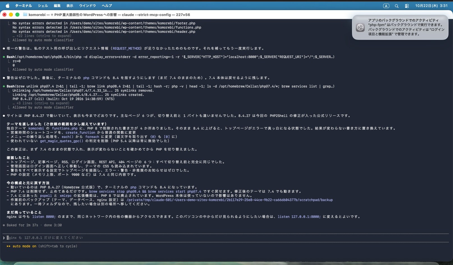Open the scratchpad/backup path link
This screenshot has height=265, width=453.
229,200
